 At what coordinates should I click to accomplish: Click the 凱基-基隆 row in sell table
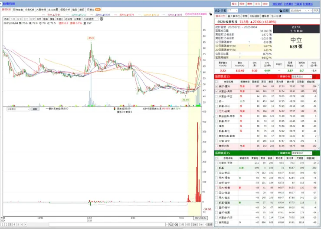pos(267,202)
